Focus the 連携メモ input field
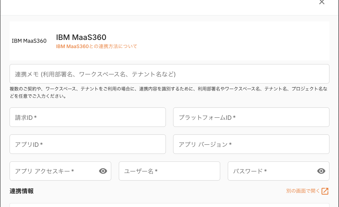Screen dimensions: 339x207 (x=169, y=74)
